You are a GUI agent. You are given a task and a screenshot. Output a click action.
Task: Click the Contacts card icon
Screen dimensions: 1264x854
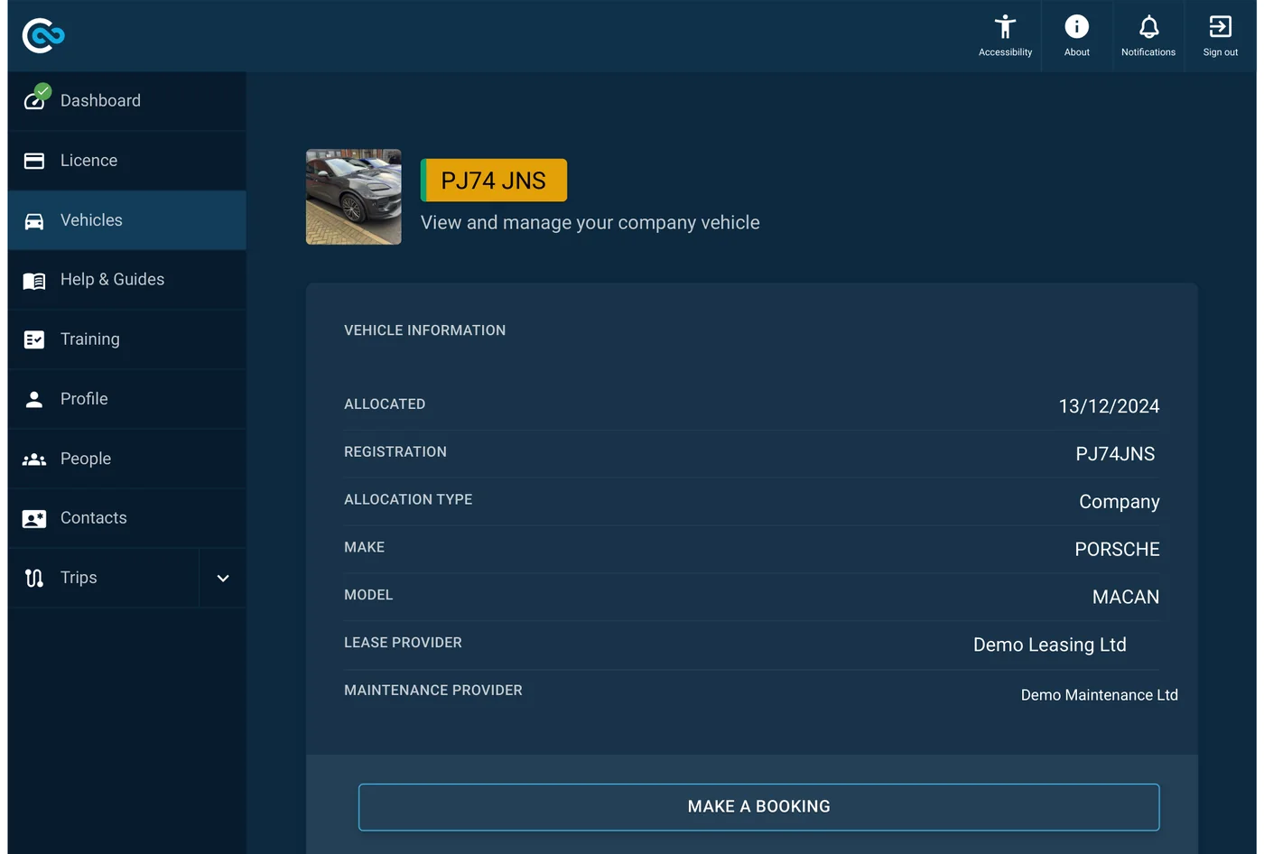(34, 519)
